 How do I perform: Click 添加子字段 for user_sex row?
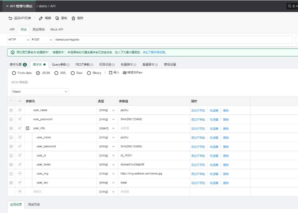(198, 183)
